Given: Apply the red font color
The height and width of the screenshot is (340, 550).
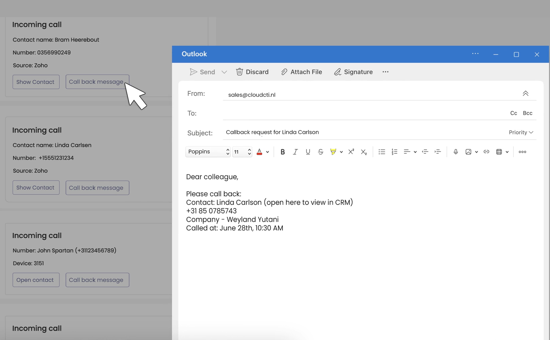Looking at the screenshot, I should [259, 152].
